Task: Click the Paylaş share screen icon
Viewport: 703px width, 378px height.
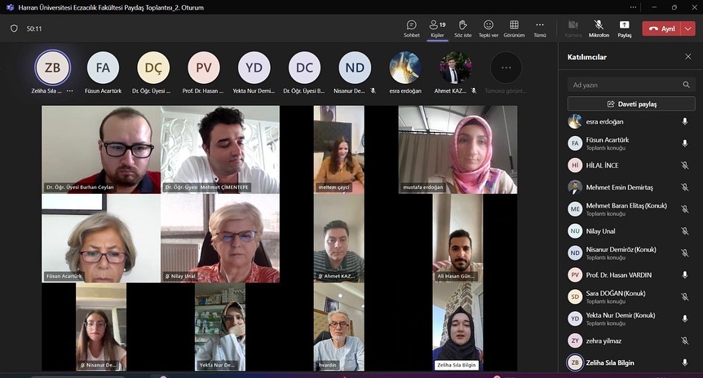Action: click(x=624, y=29)
